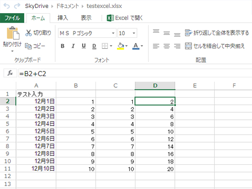Select column A header
This screenshot has height=189, width=252.
36,86
